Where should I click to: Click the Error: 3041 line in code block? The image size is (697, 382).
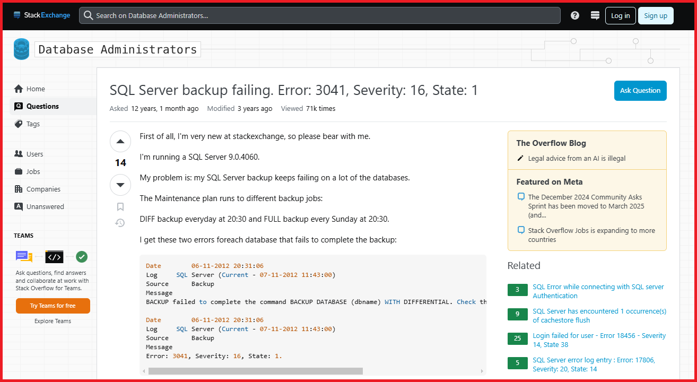pyautogui.click(x=214, y=356)
